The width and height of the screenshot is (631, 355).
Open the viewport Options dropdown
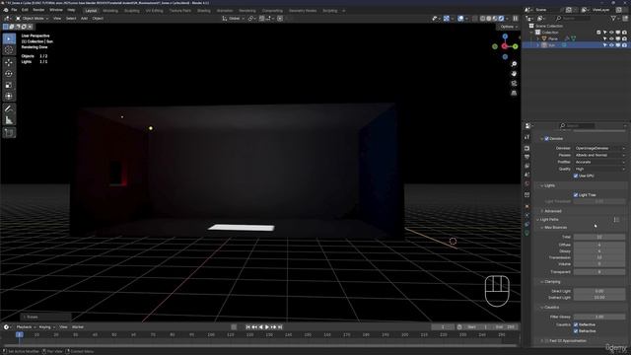509,27
